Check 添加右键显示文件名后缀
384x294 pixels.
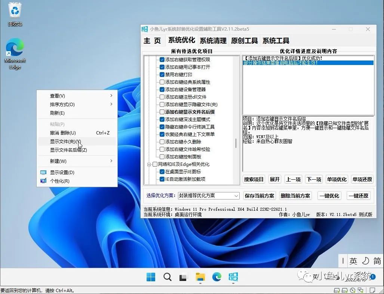162,112
